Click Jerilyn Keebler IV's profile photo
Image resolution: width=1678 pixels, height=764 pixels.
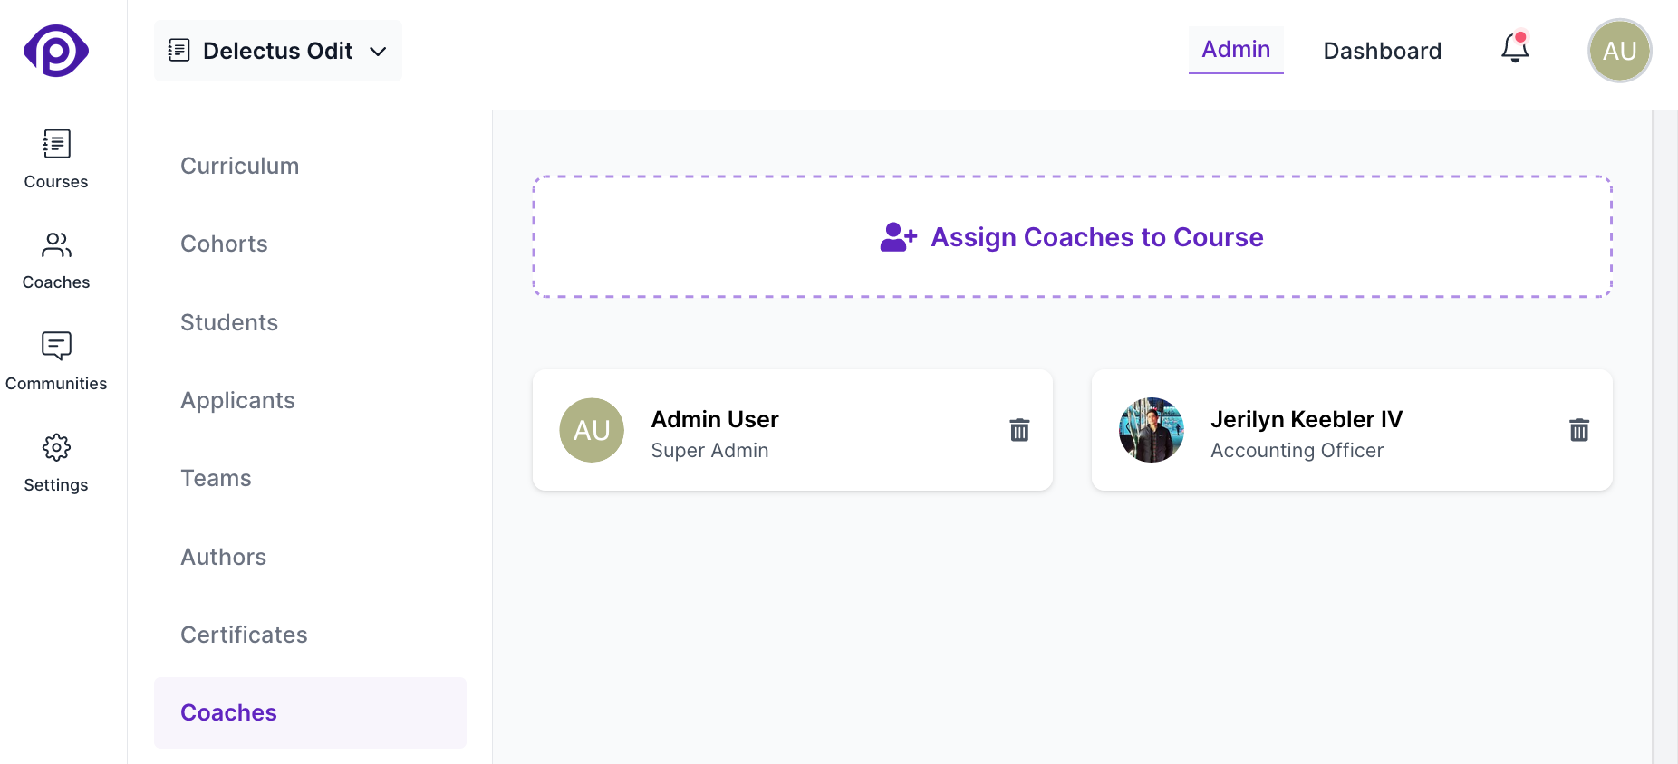pos(1151,430)
